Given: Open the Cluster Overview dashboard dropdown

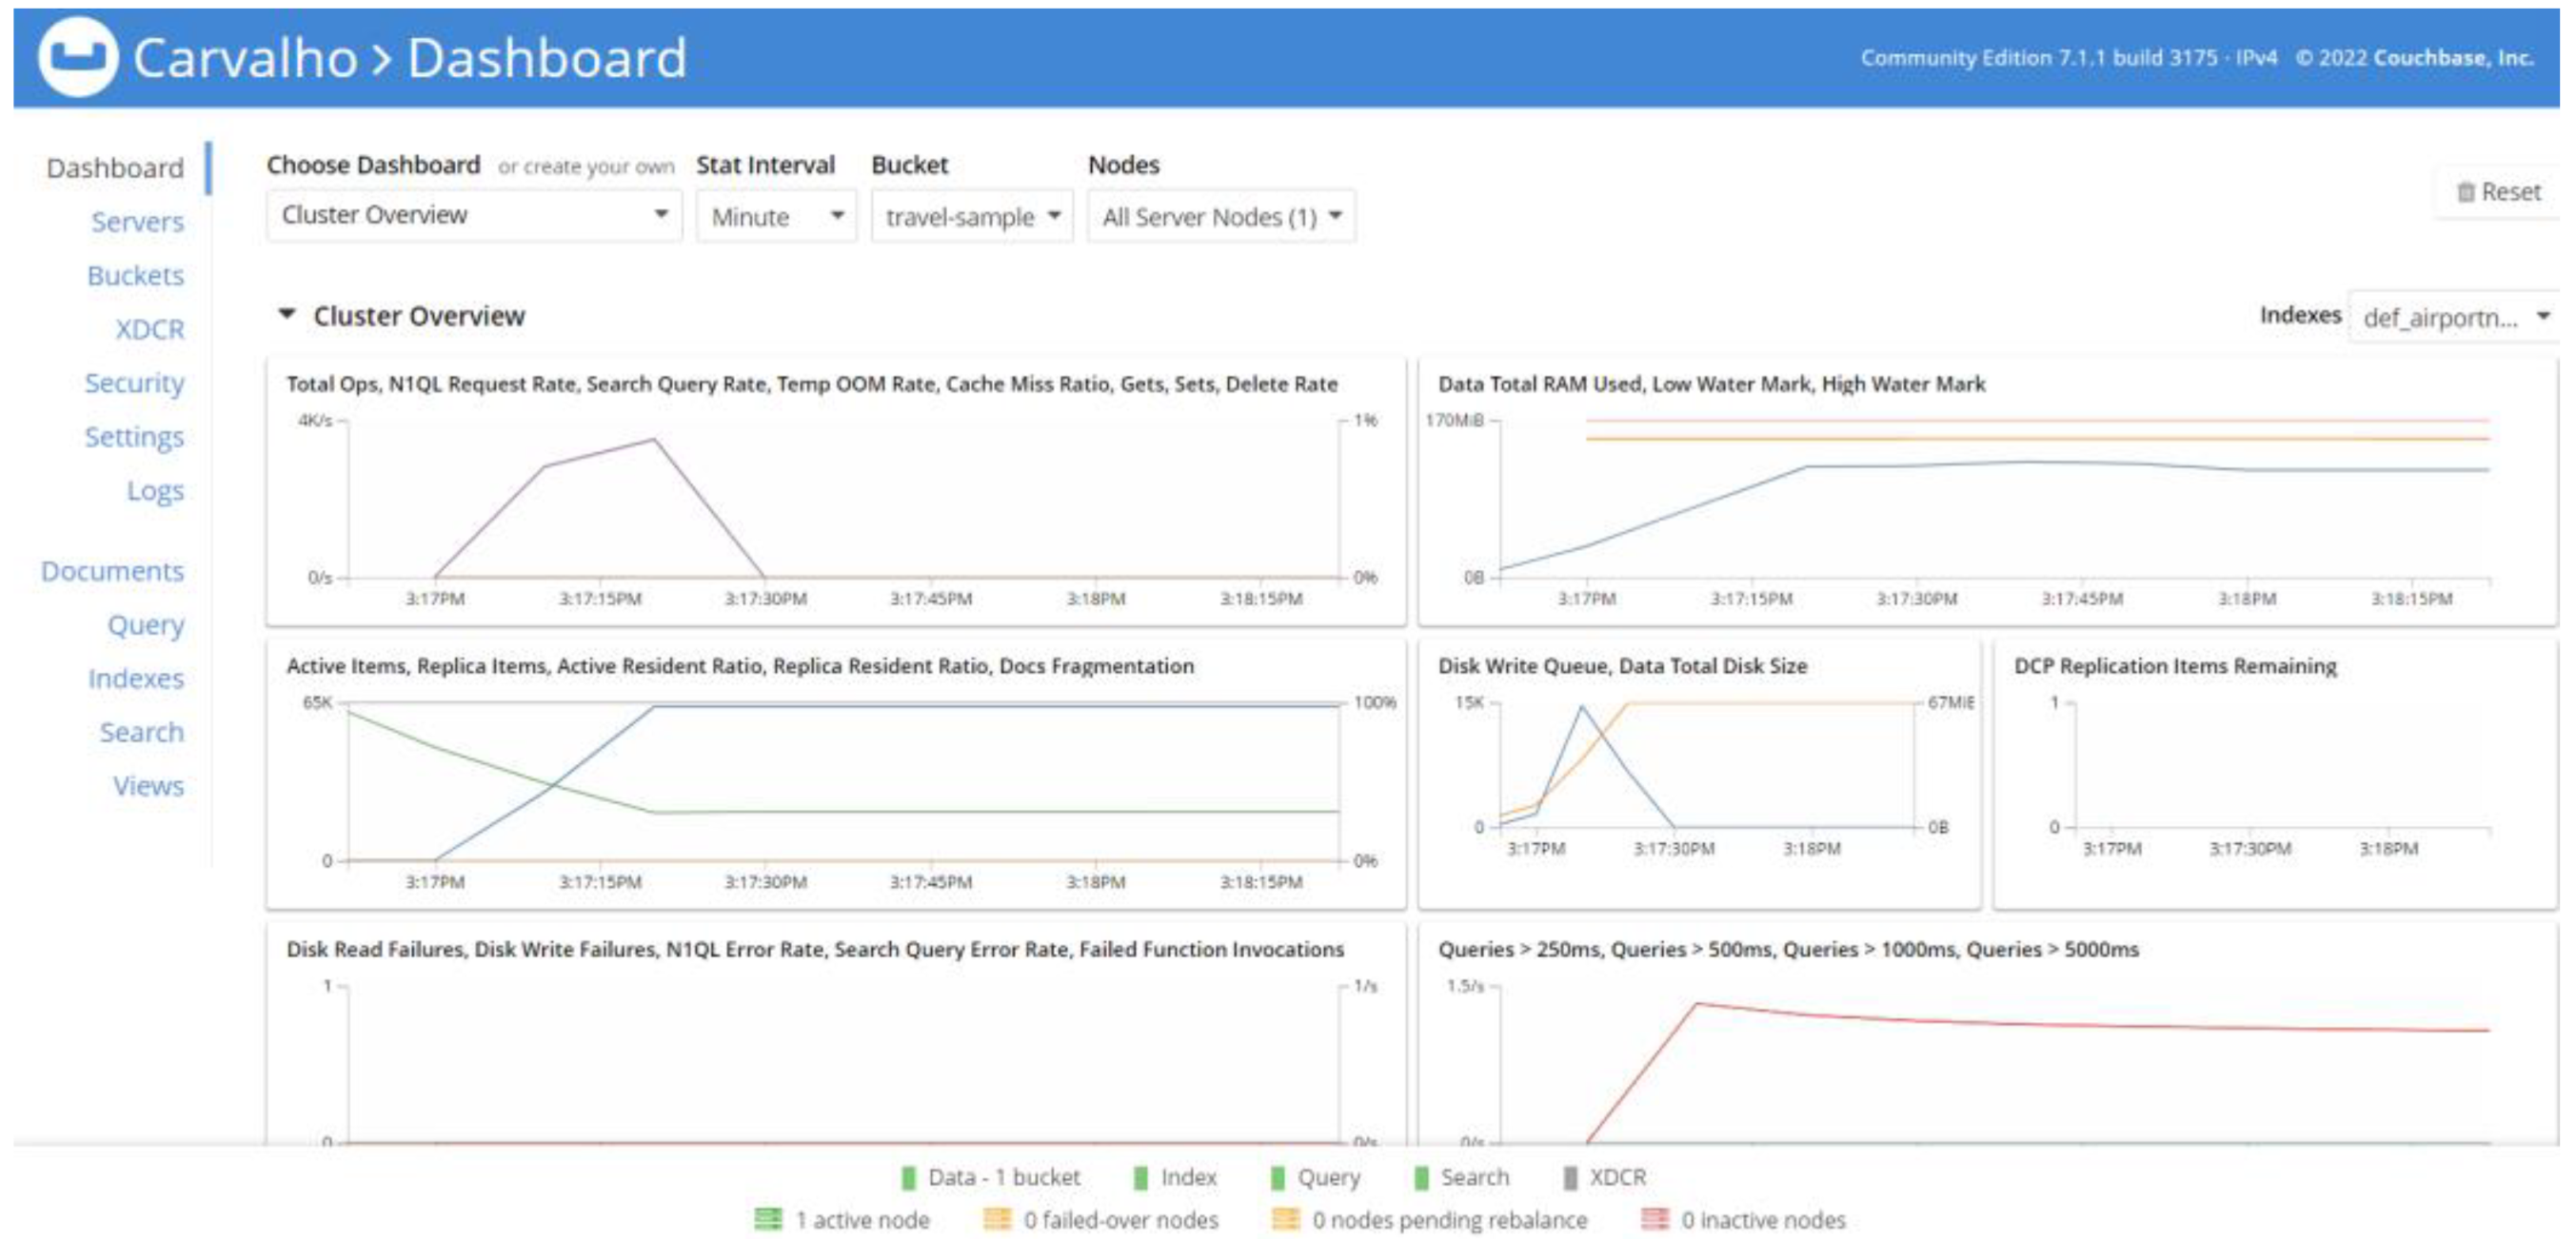Looking at the screenshot, I should point(474,215).
